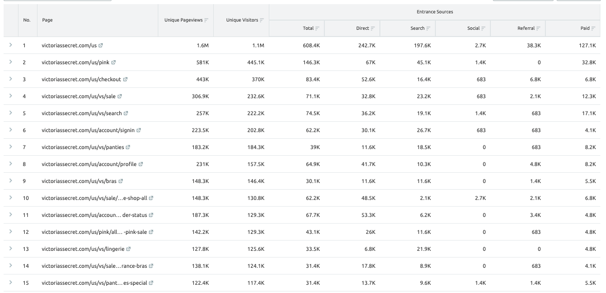
Task: Open external link icon for the /us/vs/panties page
Action: [x=128, y=148]
